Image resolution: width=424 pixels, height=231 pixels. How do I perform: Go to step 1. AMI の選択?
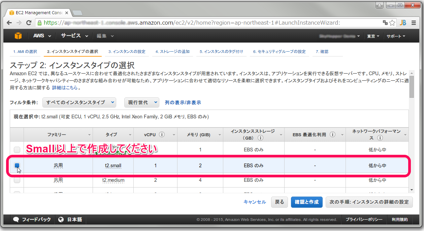(25, 52)
